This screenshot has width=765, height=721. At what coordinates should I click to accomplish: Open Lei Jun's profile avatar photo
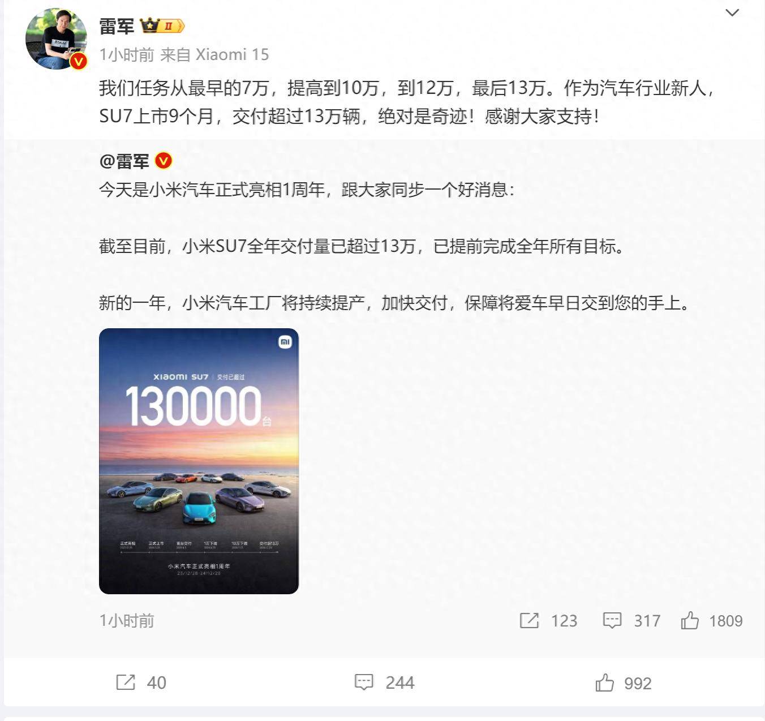(56, 38)
